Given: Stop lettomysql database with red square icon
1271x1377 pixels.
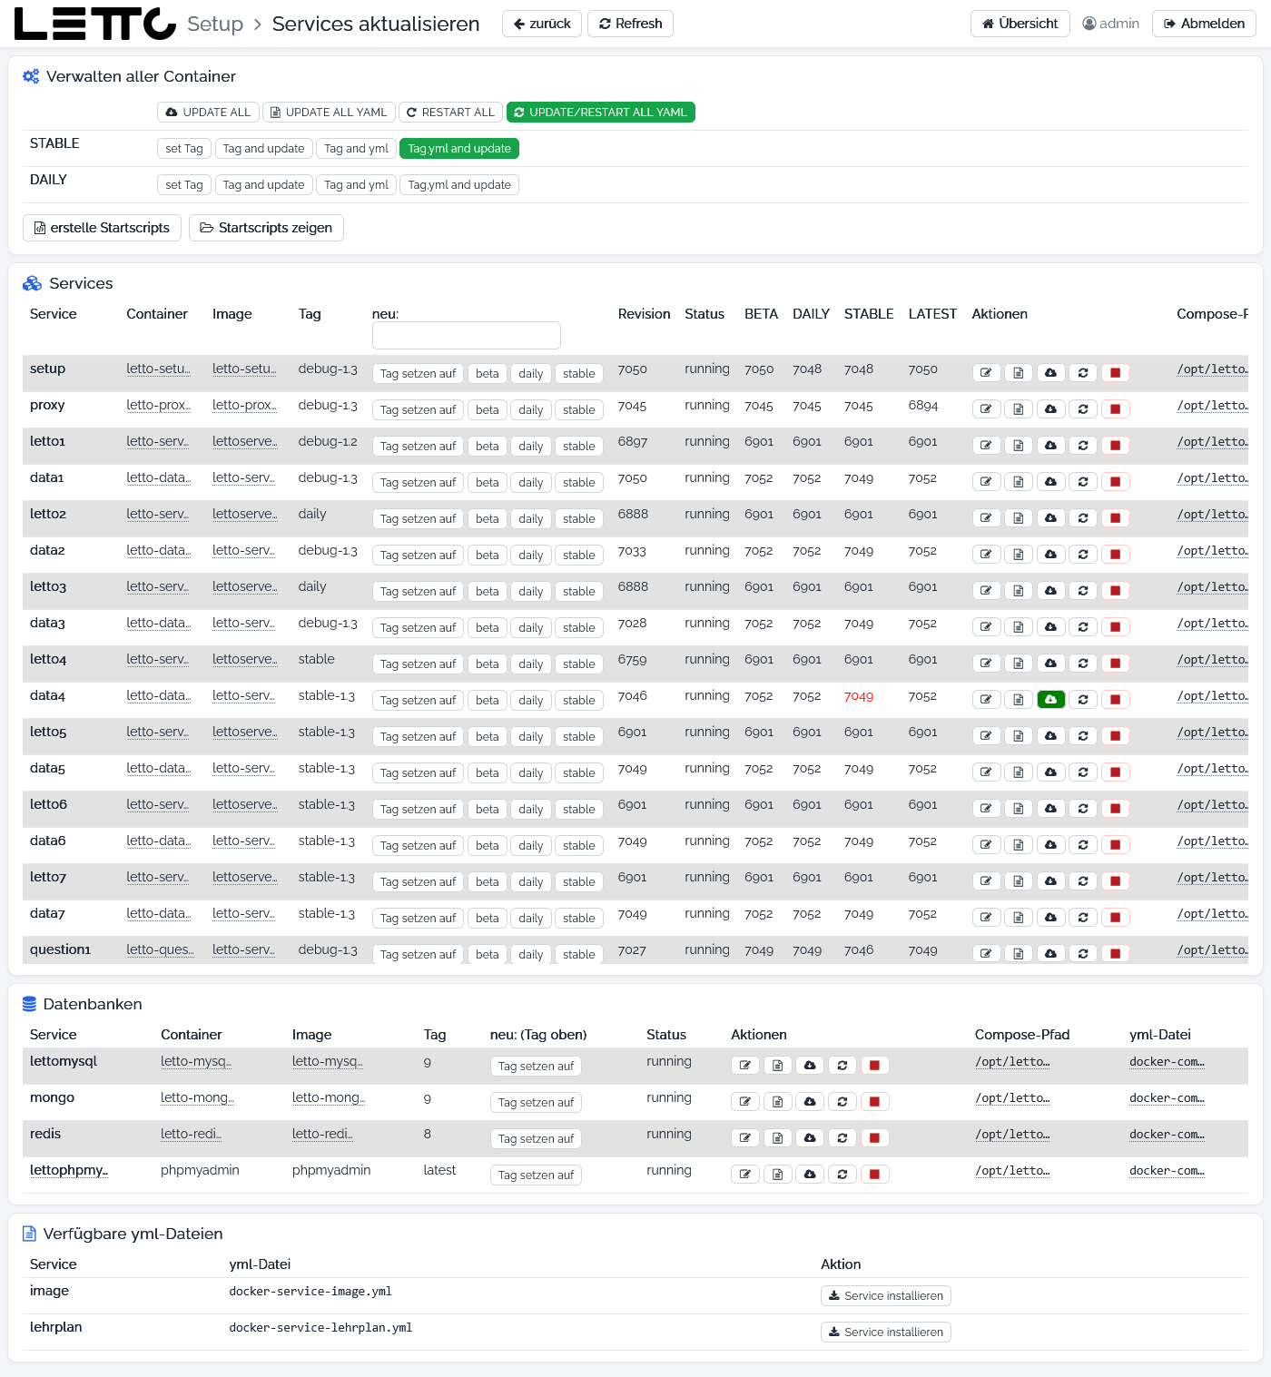Looking at the screenshot, I should pos(874,1065).
